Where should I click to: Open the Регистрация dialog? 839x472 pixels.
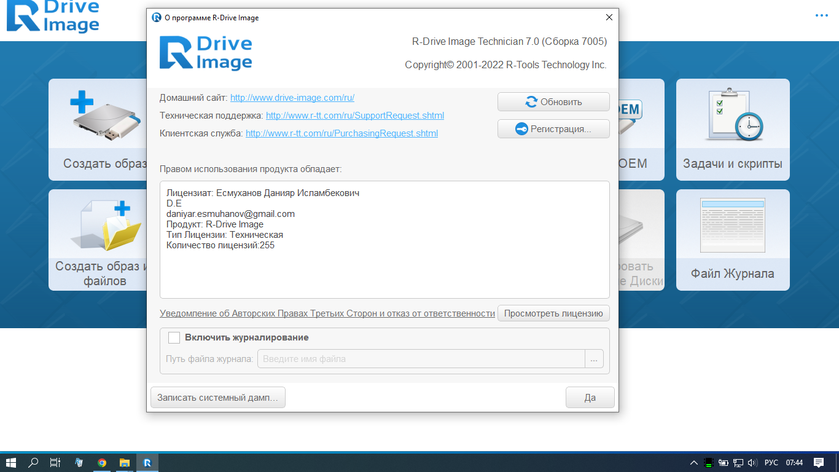[x=553, y=129]
